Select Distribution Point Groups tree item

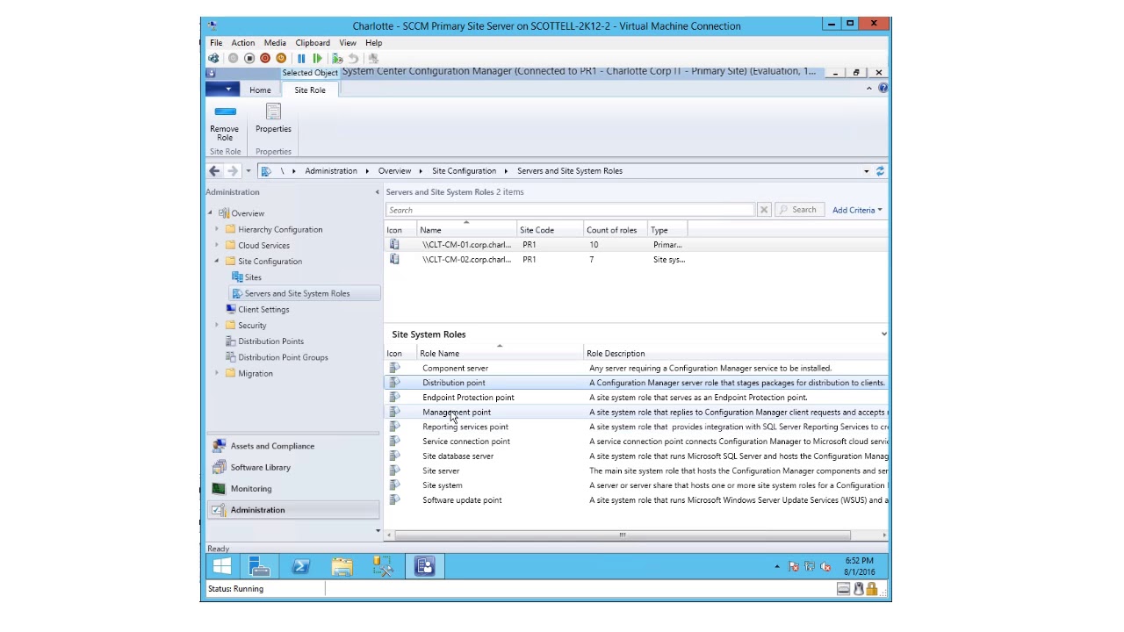pos(283,358)
